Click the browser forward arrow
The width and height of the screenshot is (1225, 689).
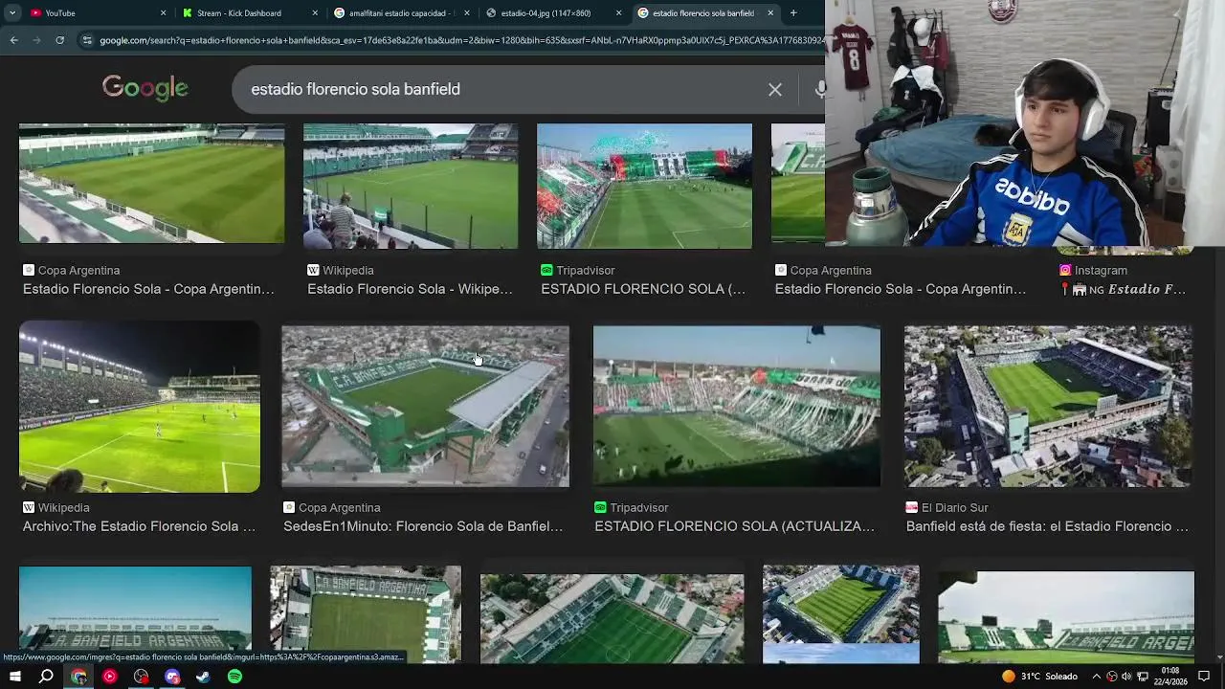coord(36,40)
